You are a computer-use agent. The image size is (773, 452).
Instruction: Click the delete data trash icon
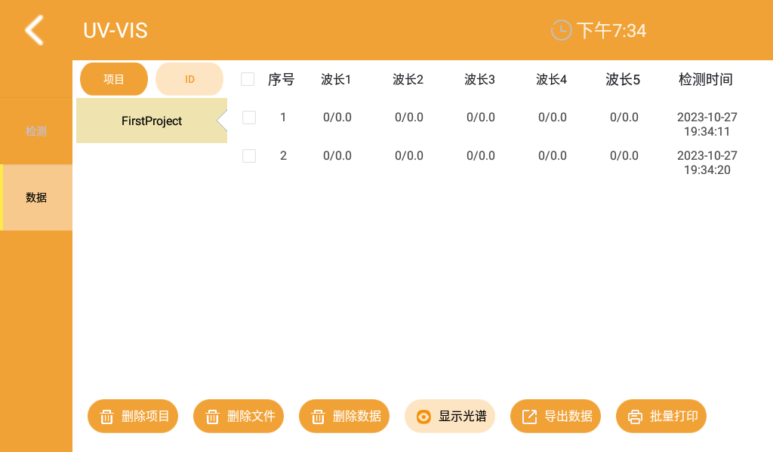(x=319, y=416)
